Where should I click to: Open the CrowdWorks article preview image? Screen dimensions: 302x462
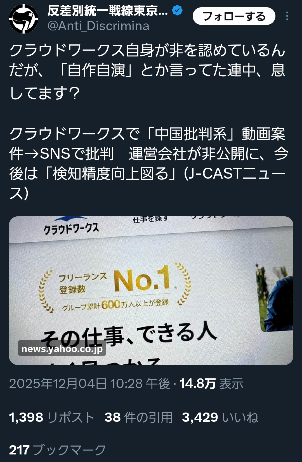click(151, 290)
